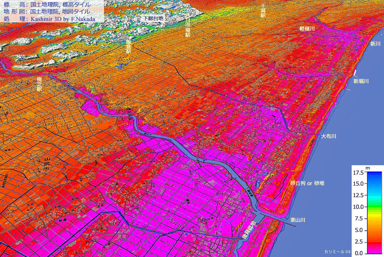Click the 栗山川 river mouth label

(298, 220)
